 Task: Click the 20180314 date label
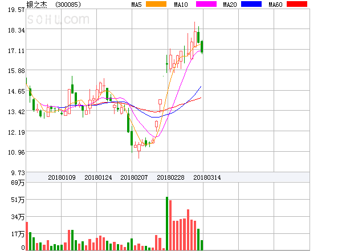point(207,177)
